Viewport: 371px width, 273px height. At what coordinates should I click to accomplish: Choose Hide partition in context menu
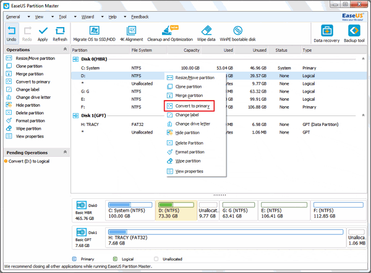(x=184, y=133)
